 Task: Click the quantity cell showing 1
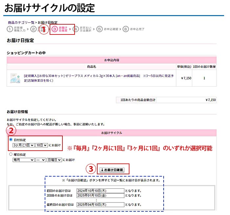204,78
